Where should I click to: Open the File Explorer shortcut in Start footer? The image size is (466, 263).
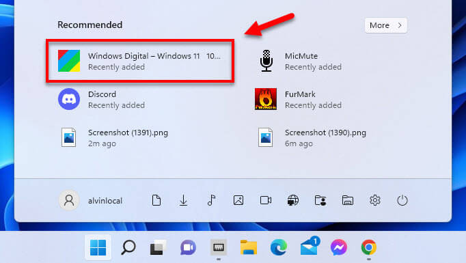[x=348, y=200]
